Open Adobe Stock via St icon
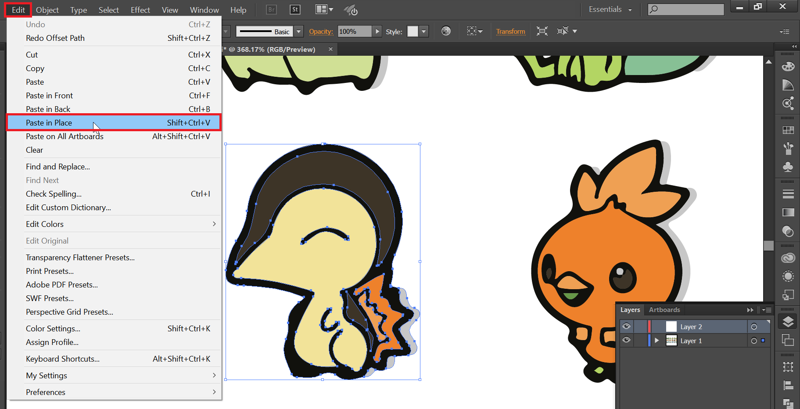The image size is (800, 409). tap(295, 10)
